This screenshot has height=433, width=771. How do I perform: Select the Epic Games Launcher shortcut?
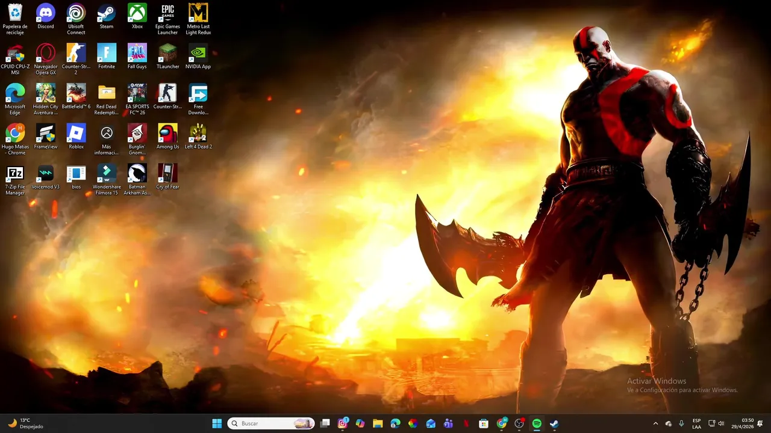[167, 19]
